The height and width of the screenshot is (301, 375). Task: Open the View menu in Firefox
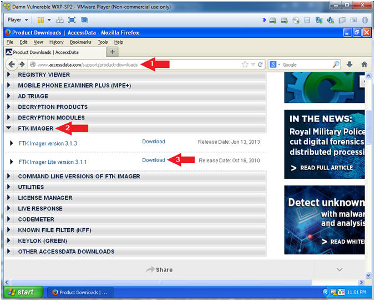38,42
